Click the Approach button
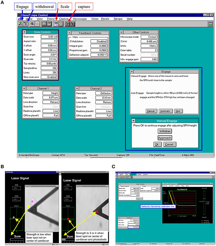Image resolution: width=216 pixels, height=246 pixels. (x=165, y=138)
